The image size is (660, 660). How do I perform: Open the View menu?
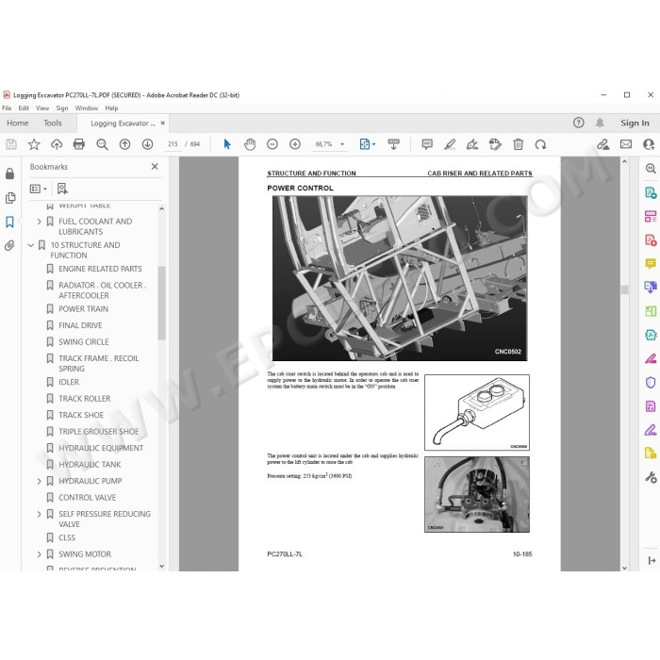tap(42, 108)
